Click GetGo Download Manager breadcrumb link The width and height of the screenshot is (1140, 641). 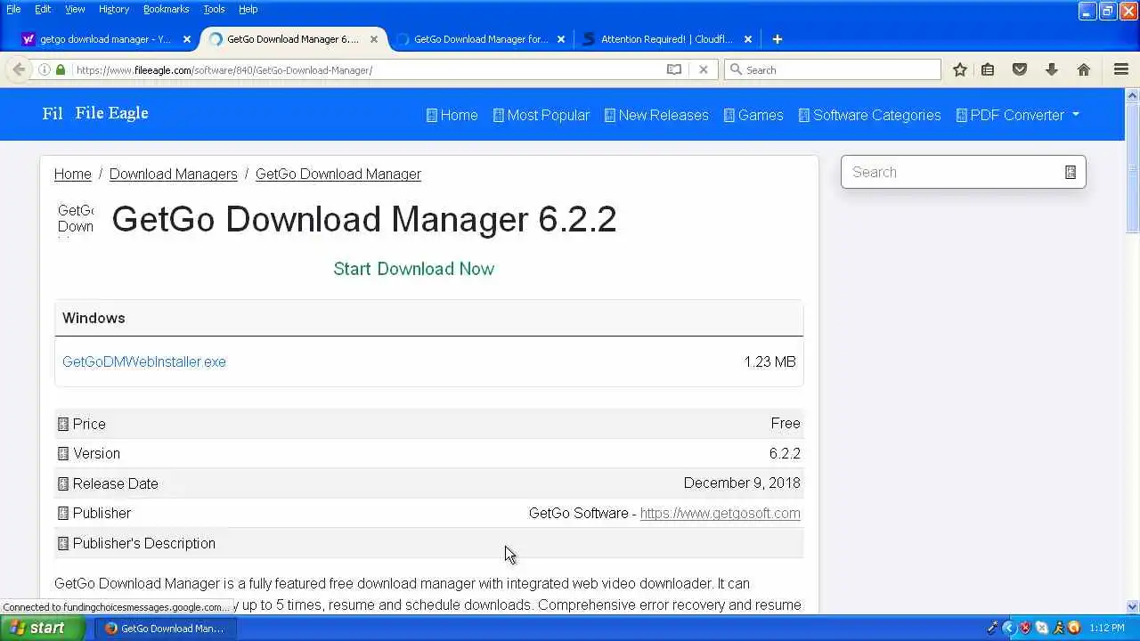pyautogui.click(x=338, y=174)
